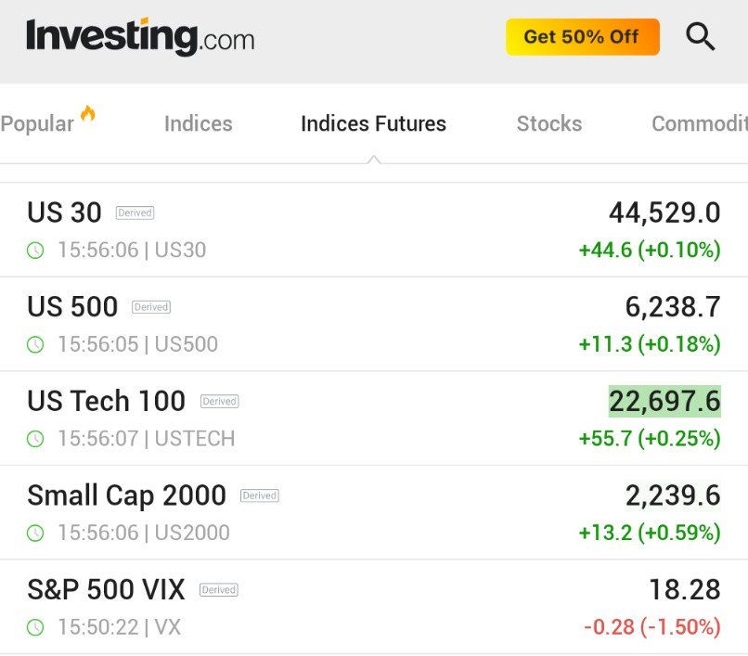Screen dimensions: 748x656
Task: Click the flame icon beside Popular
Action: (88, 114)
